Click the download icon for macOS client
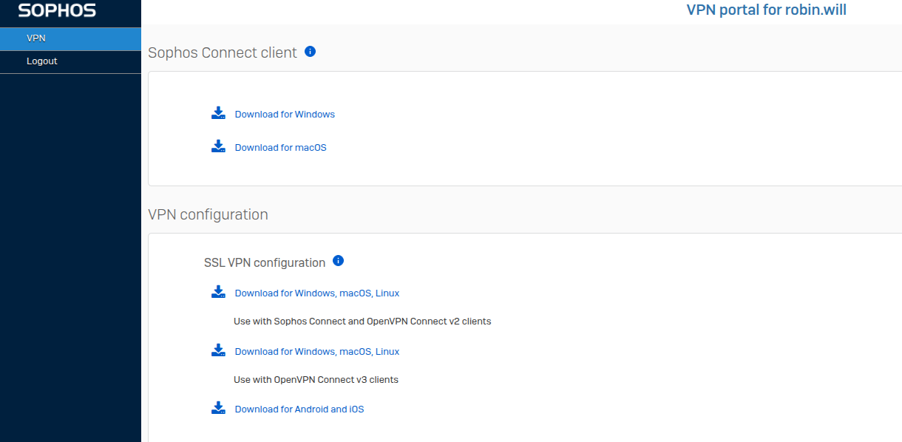The width and height of the screenshot is (902, 442). [218, 147]
